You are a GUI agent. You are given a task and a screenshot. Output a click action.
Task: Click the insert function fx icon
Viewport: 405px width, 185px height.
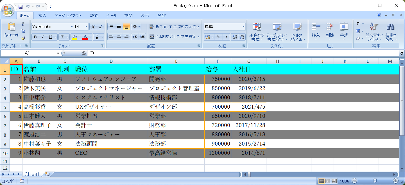pos(83,53)
